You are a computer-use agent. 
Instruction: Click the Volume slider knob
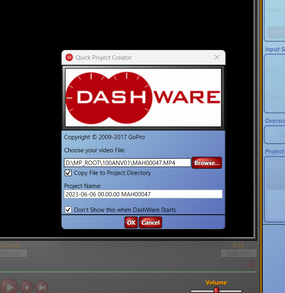pyautogui.click(x=216, y=290)
